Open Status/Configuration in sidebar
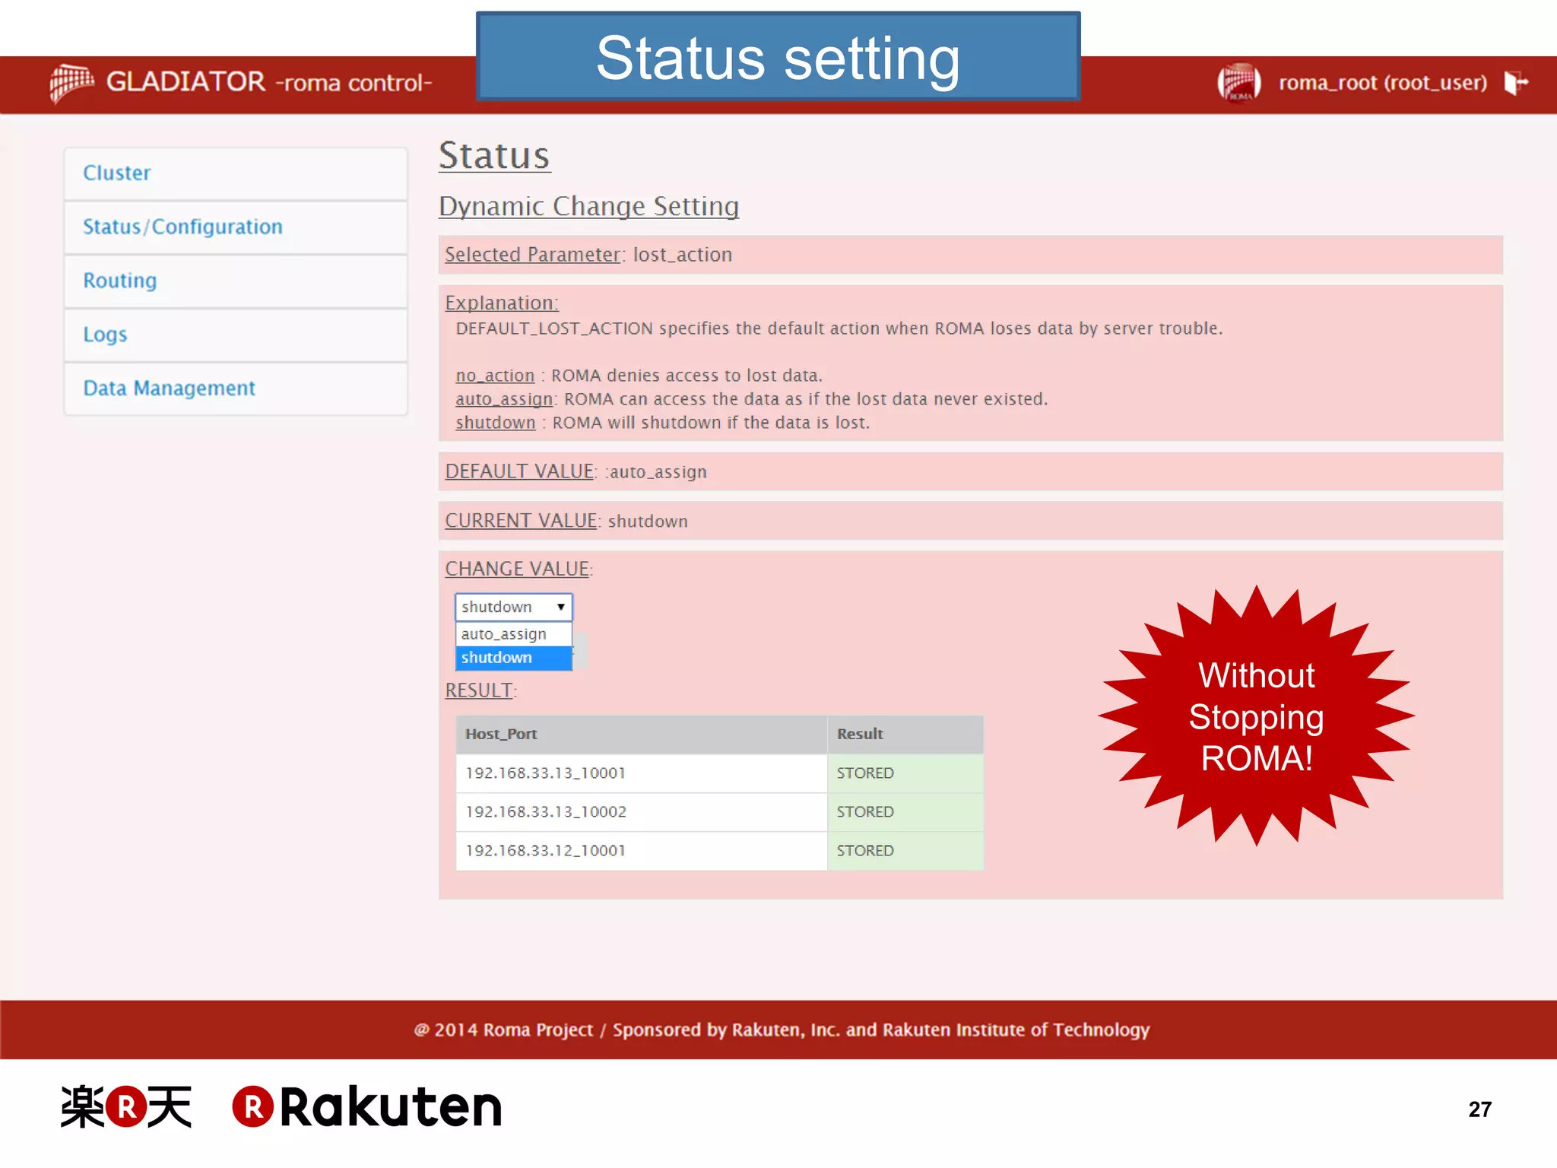Screen dimensions: 1557x1168 182,227
